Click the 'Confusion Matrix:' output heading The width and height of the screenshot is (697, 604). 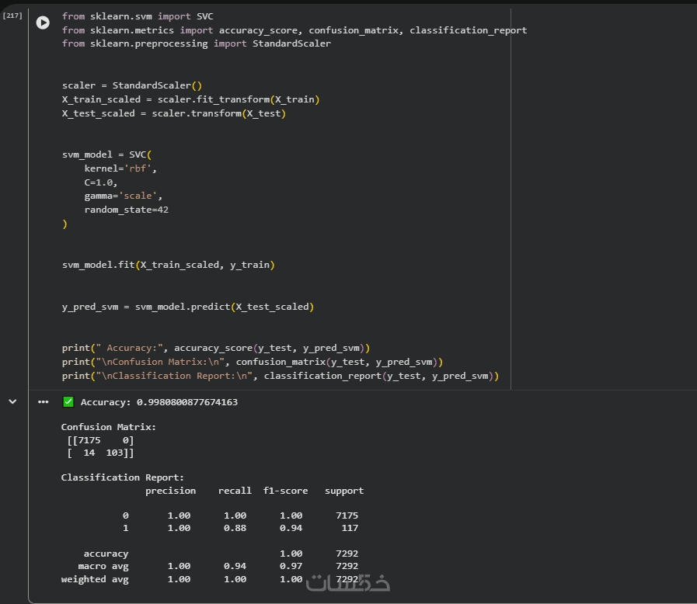[x=108, y=427]
